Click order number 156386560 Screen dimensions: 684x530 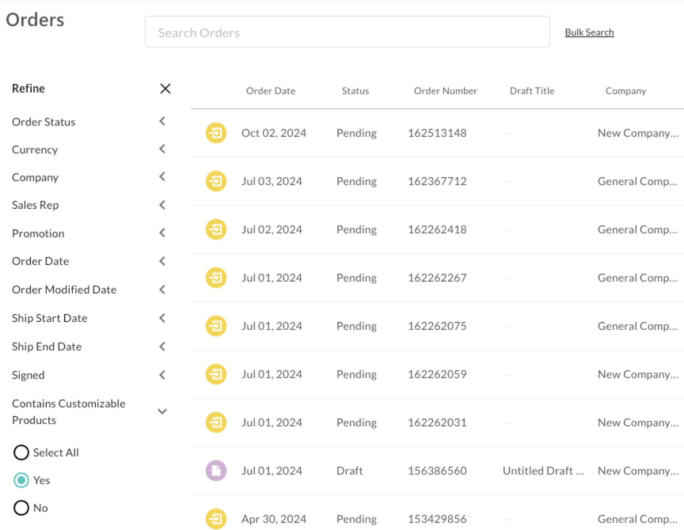point(437,471)
